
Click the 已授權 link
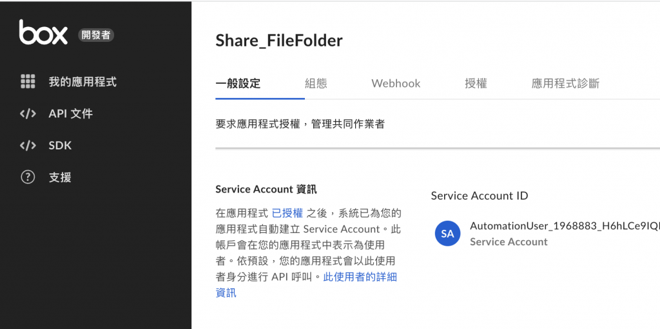(x=287, y=213)
